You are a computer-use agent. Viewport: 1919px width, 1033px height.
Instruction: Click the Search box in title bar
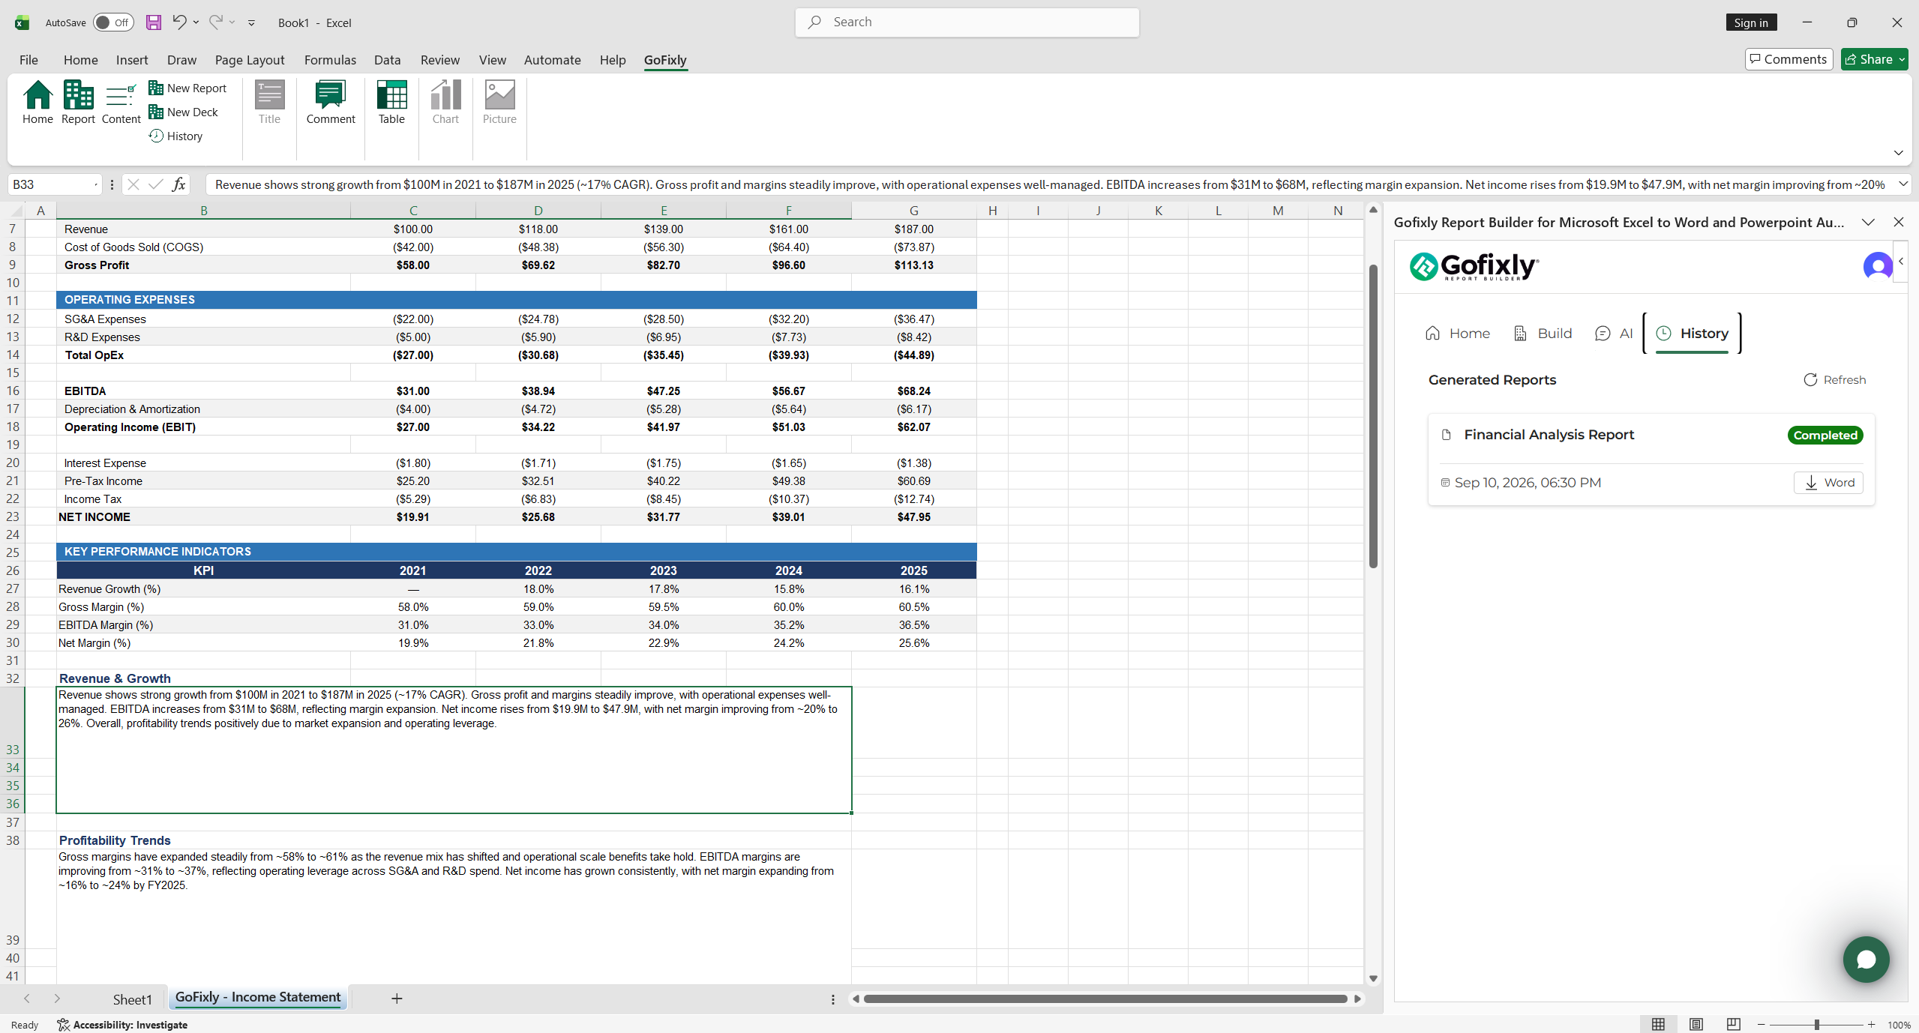(967, 22)
